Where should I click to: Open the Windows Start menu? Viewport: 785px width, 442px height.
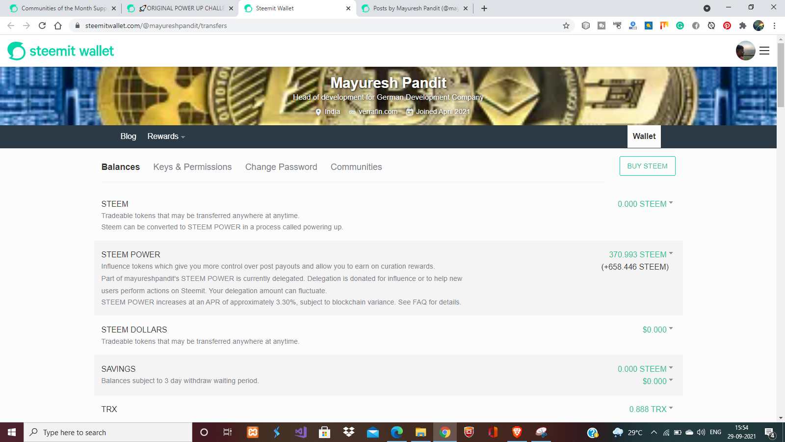coord(12,432)
